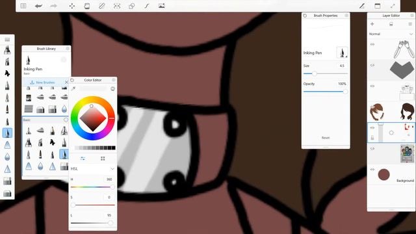Toggle visibility of the photo reference layer
The width and height of the screenshot is (416, 234).
[372, 149]
